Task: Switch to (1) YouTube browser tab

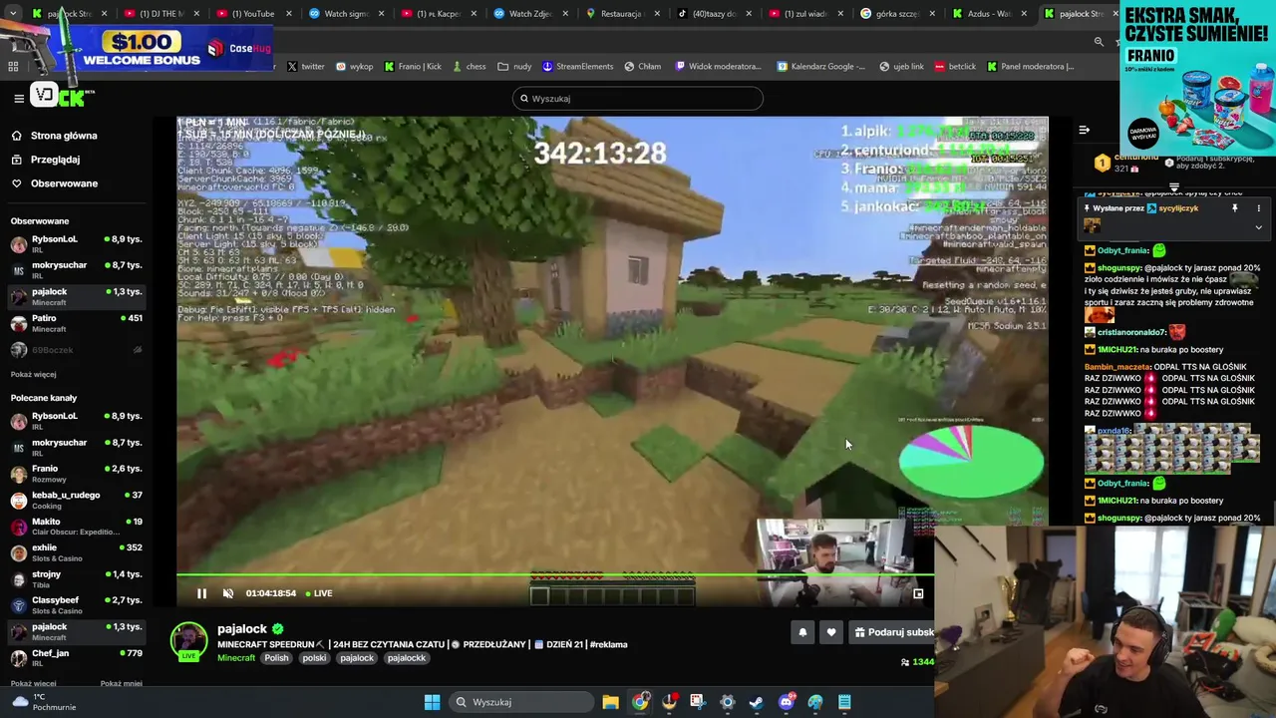Action: pos(252,14)
